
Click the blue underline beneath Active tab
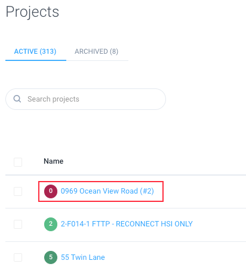(36, 60)
